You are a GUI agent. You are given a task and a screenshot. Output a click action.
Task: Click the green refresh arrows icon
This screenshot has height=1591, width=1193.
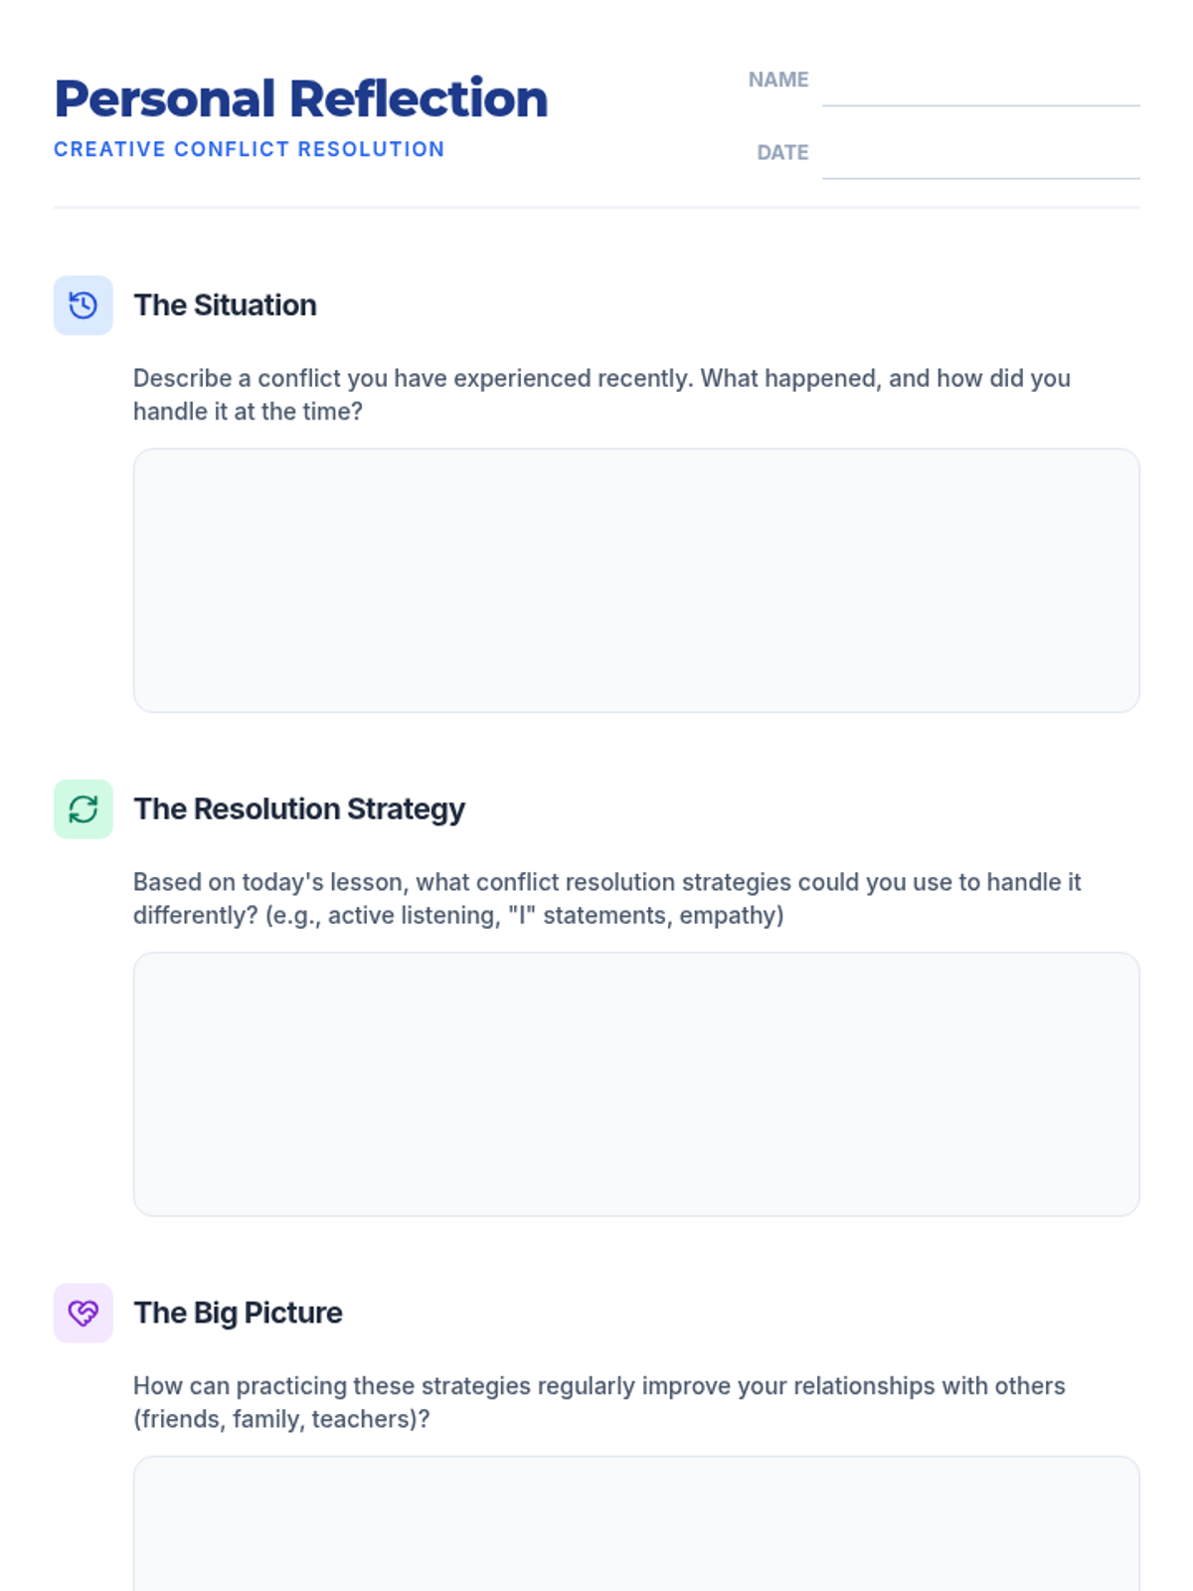84,809
